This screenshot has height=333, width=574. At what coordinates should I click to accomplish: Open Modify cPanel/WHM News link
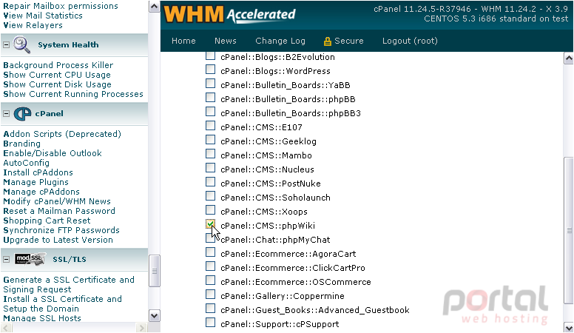pos(57,201)
